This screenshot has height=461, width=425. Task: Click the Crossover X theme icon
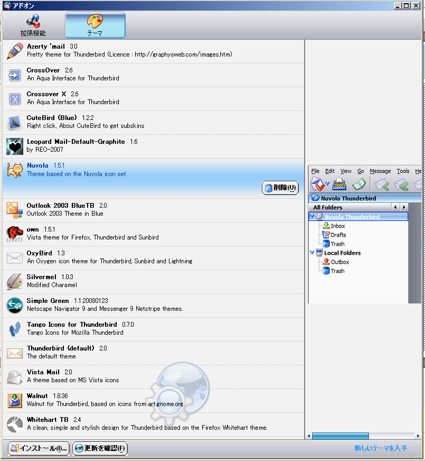click(x=15, y=99)
